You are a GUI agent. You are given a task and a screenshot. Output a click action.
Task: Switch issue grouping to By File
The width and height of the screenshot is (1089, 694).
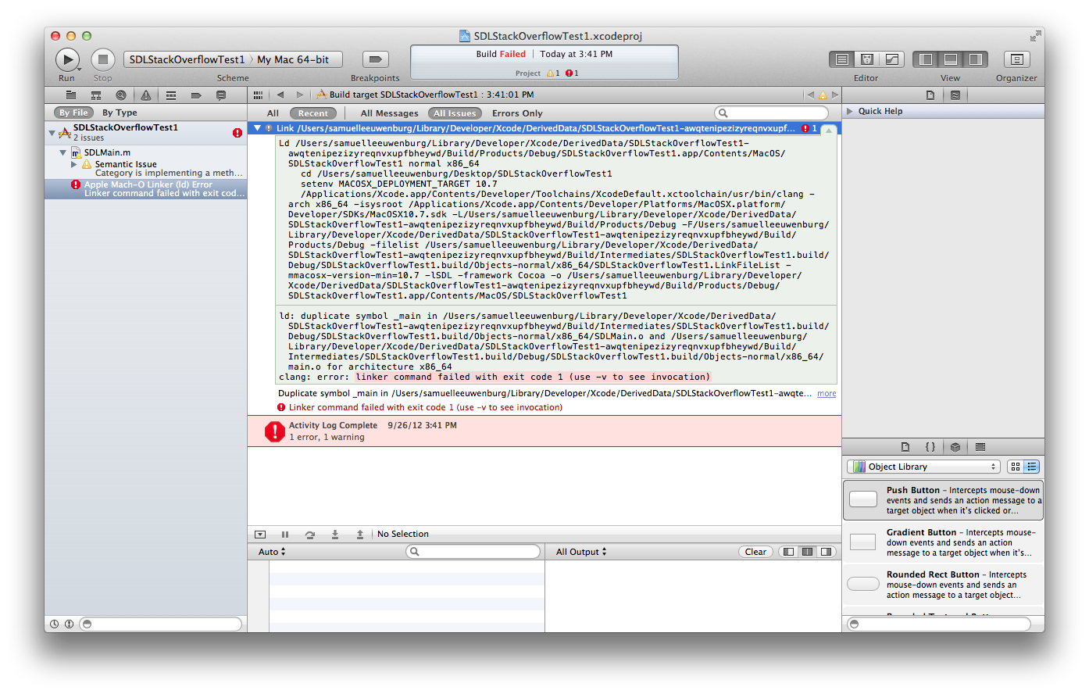(73, 113)
